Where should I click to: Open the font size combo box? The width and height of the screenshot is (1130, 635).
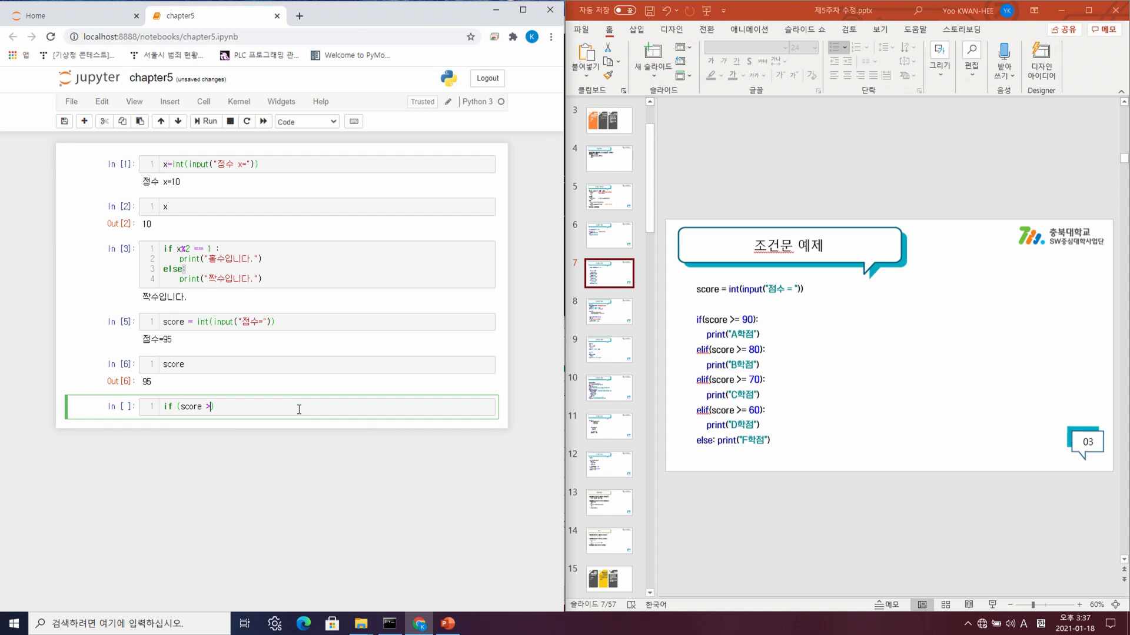click(x=803, y=47)
